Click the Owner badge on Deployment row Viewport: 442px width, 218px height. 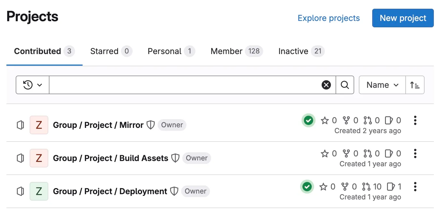point(195,191)
